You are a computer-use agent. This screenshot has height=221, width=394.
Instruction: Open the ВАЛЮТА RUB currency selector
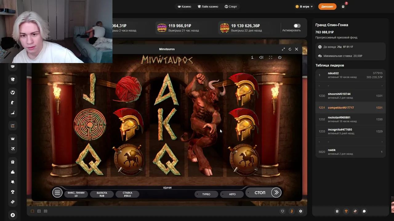pyautogui.click(x=102, y=194)
